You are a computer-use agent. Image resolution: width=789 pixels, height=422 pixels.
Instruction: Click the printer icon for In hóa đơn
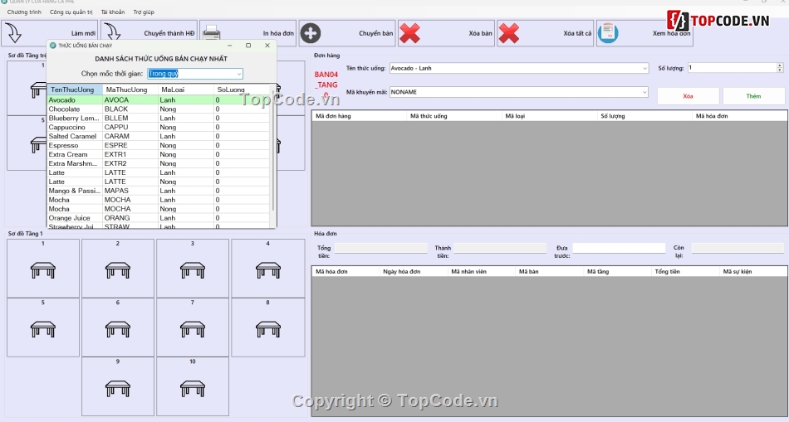(x=211, y=33)
